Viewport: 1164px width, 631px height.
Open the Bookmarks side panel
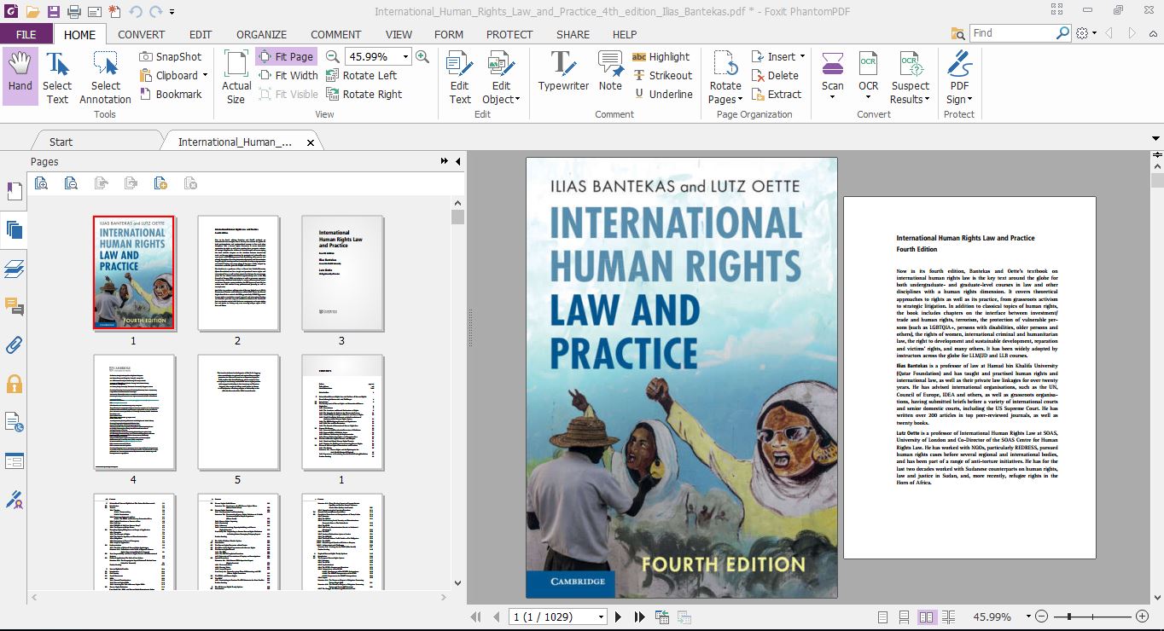[14, 191]
